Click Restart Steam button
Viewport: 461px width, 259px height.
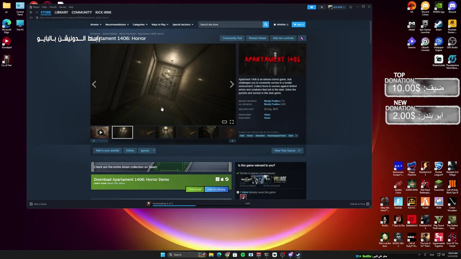point(258,38)
